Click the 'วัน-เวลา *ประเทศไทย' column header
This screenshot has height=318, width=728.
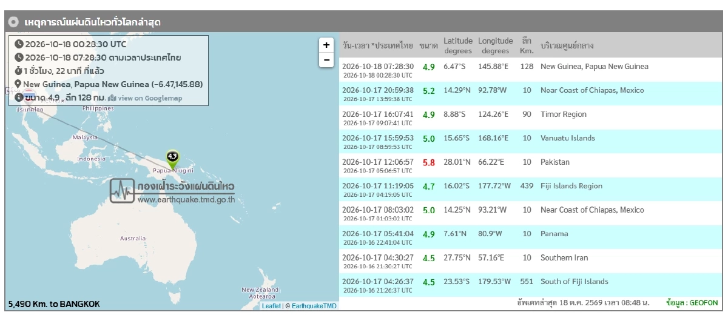click(377, 45)
